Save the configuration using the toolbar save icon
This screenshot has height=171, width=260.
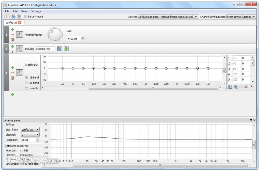click(18, 17)
